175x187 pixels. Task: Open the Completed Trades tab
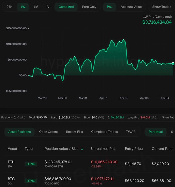104,132
